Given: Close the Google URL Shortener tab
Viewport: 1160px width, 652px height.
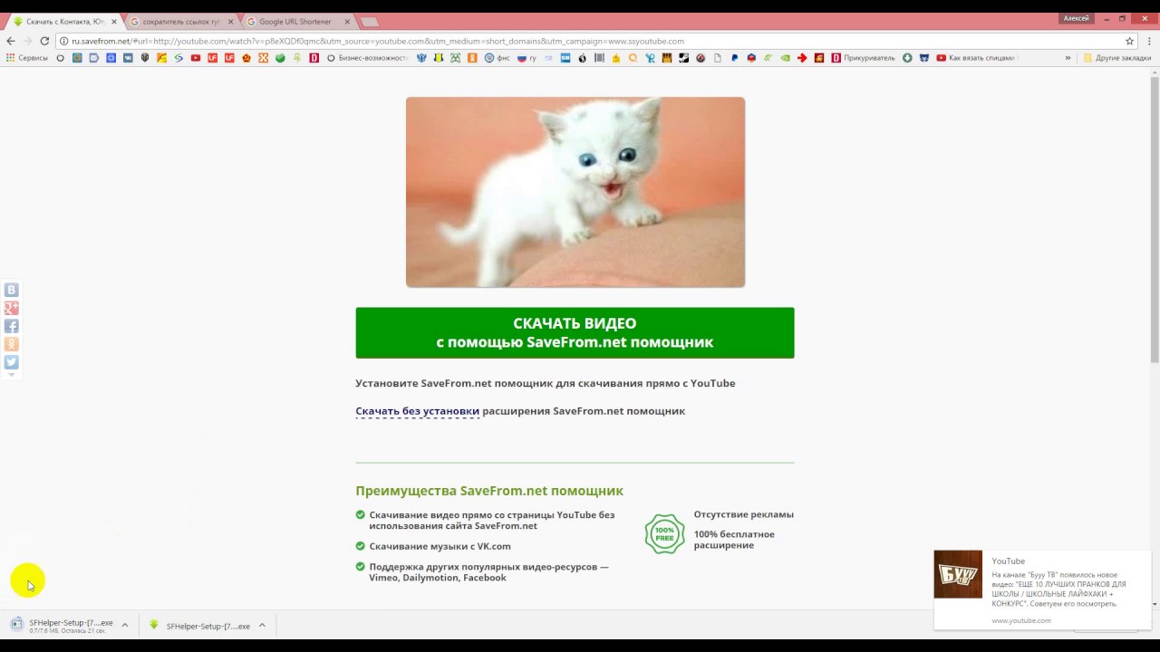Looking at the screenshot, I should coord(347,22).
